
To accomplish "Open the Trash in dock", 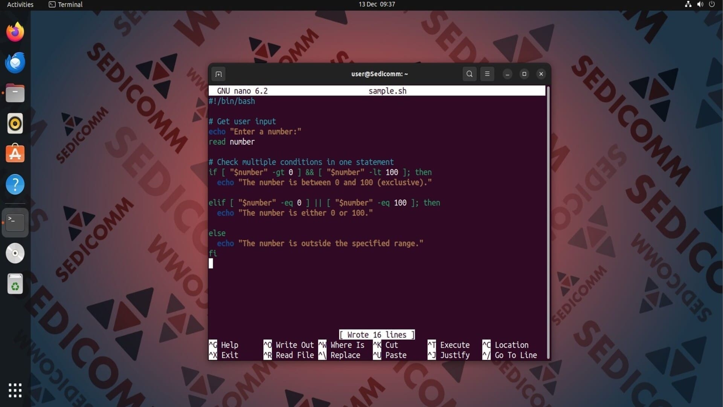I will [15, 284].
